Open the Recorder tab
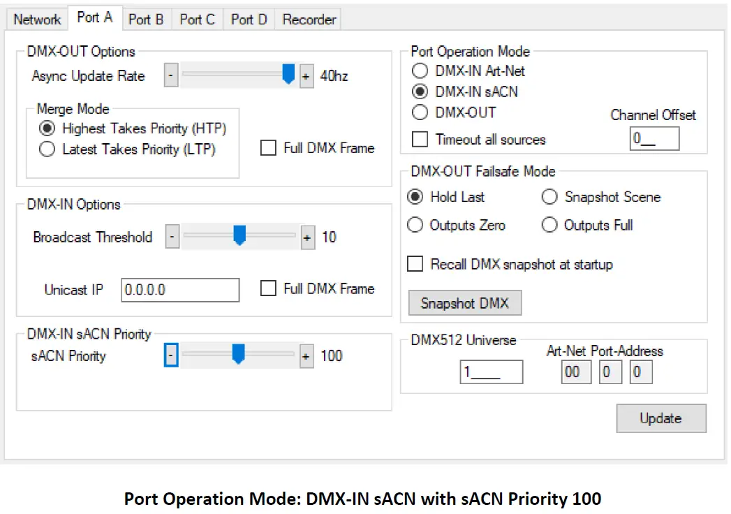The image size is (731, 514). coord(308,20)
